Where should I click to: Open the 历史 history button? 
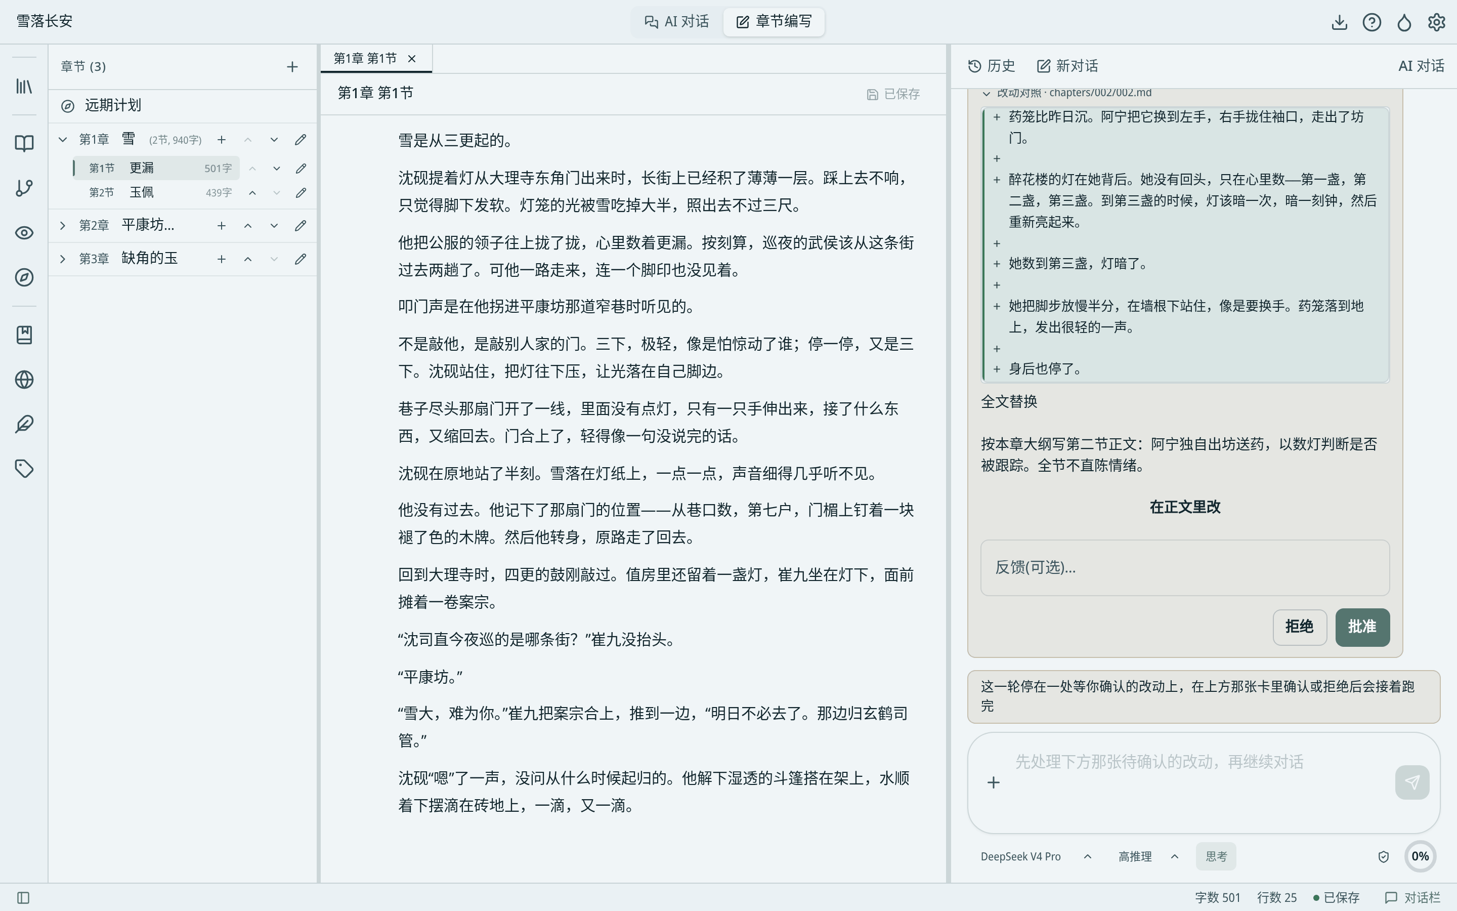pos(991,66)
